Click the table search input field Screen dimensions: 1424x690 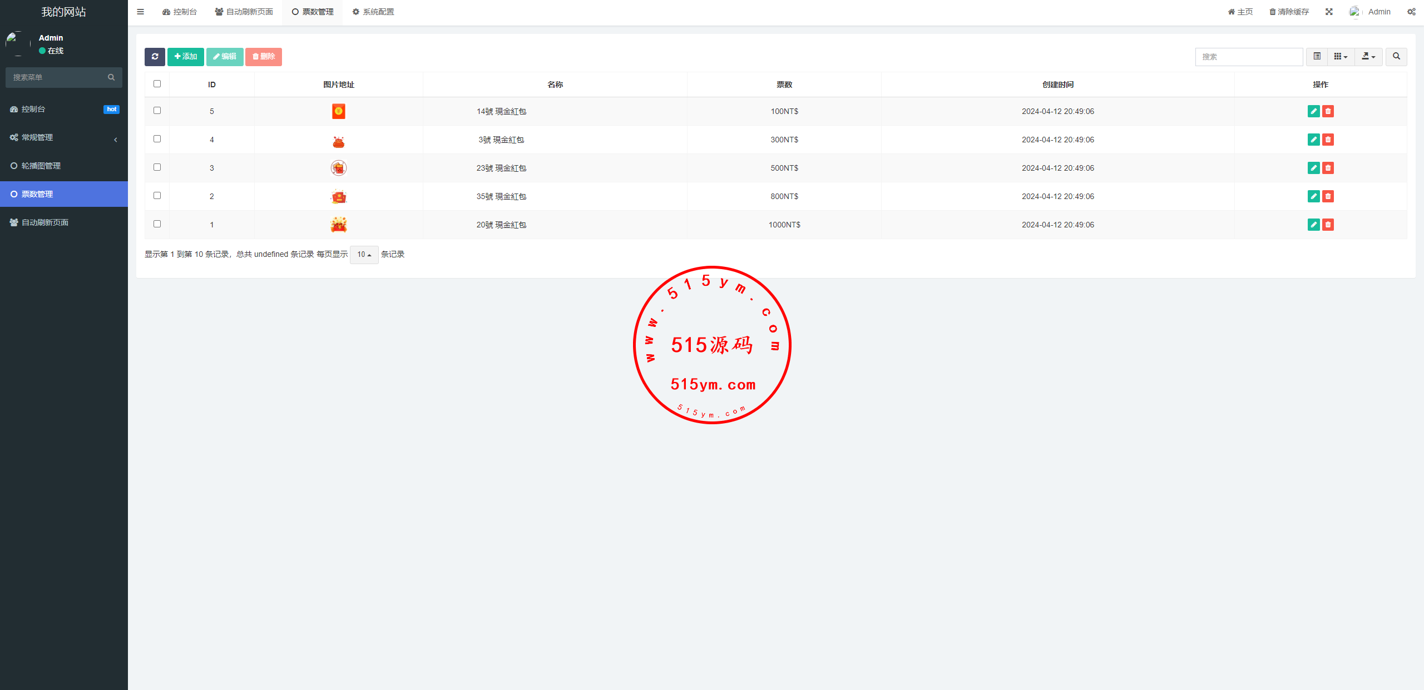click(x=1248, y=57)
